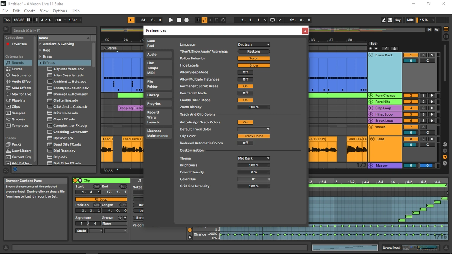Toggle Draw Mode pencil icon
The image size is (452, 254).
[384, 20]
